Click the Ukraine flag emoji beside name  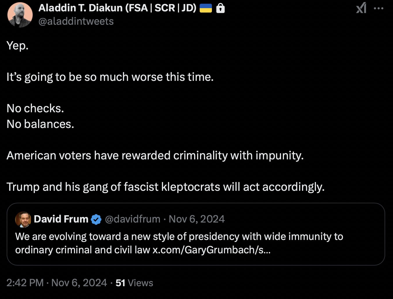pyautogui.click(x=206, y=8)
